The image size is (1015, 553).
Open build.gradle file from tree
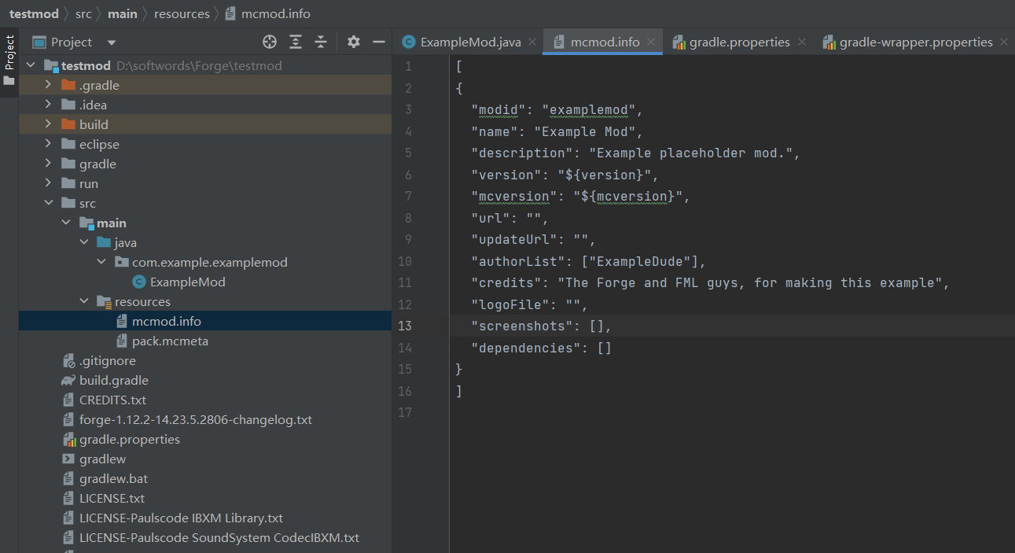[113, 380]
